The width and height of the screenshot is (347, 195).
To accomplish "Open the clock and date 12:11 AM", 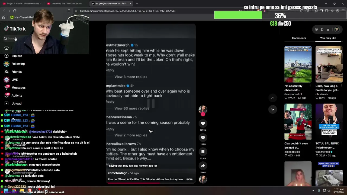I will tap(339, 191).
